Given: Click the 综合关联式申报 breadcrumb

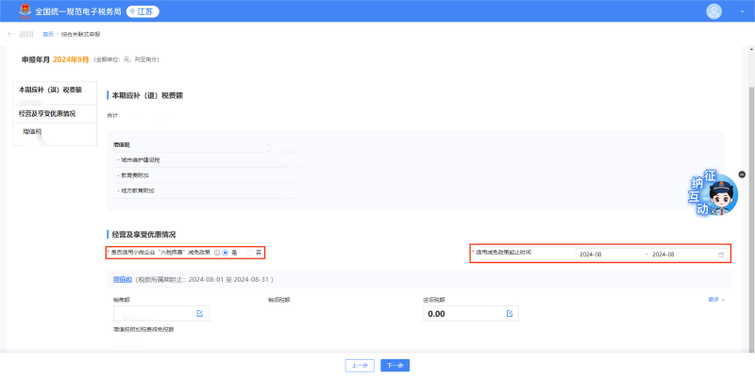Looking at the screenshot, I should 80,34.
